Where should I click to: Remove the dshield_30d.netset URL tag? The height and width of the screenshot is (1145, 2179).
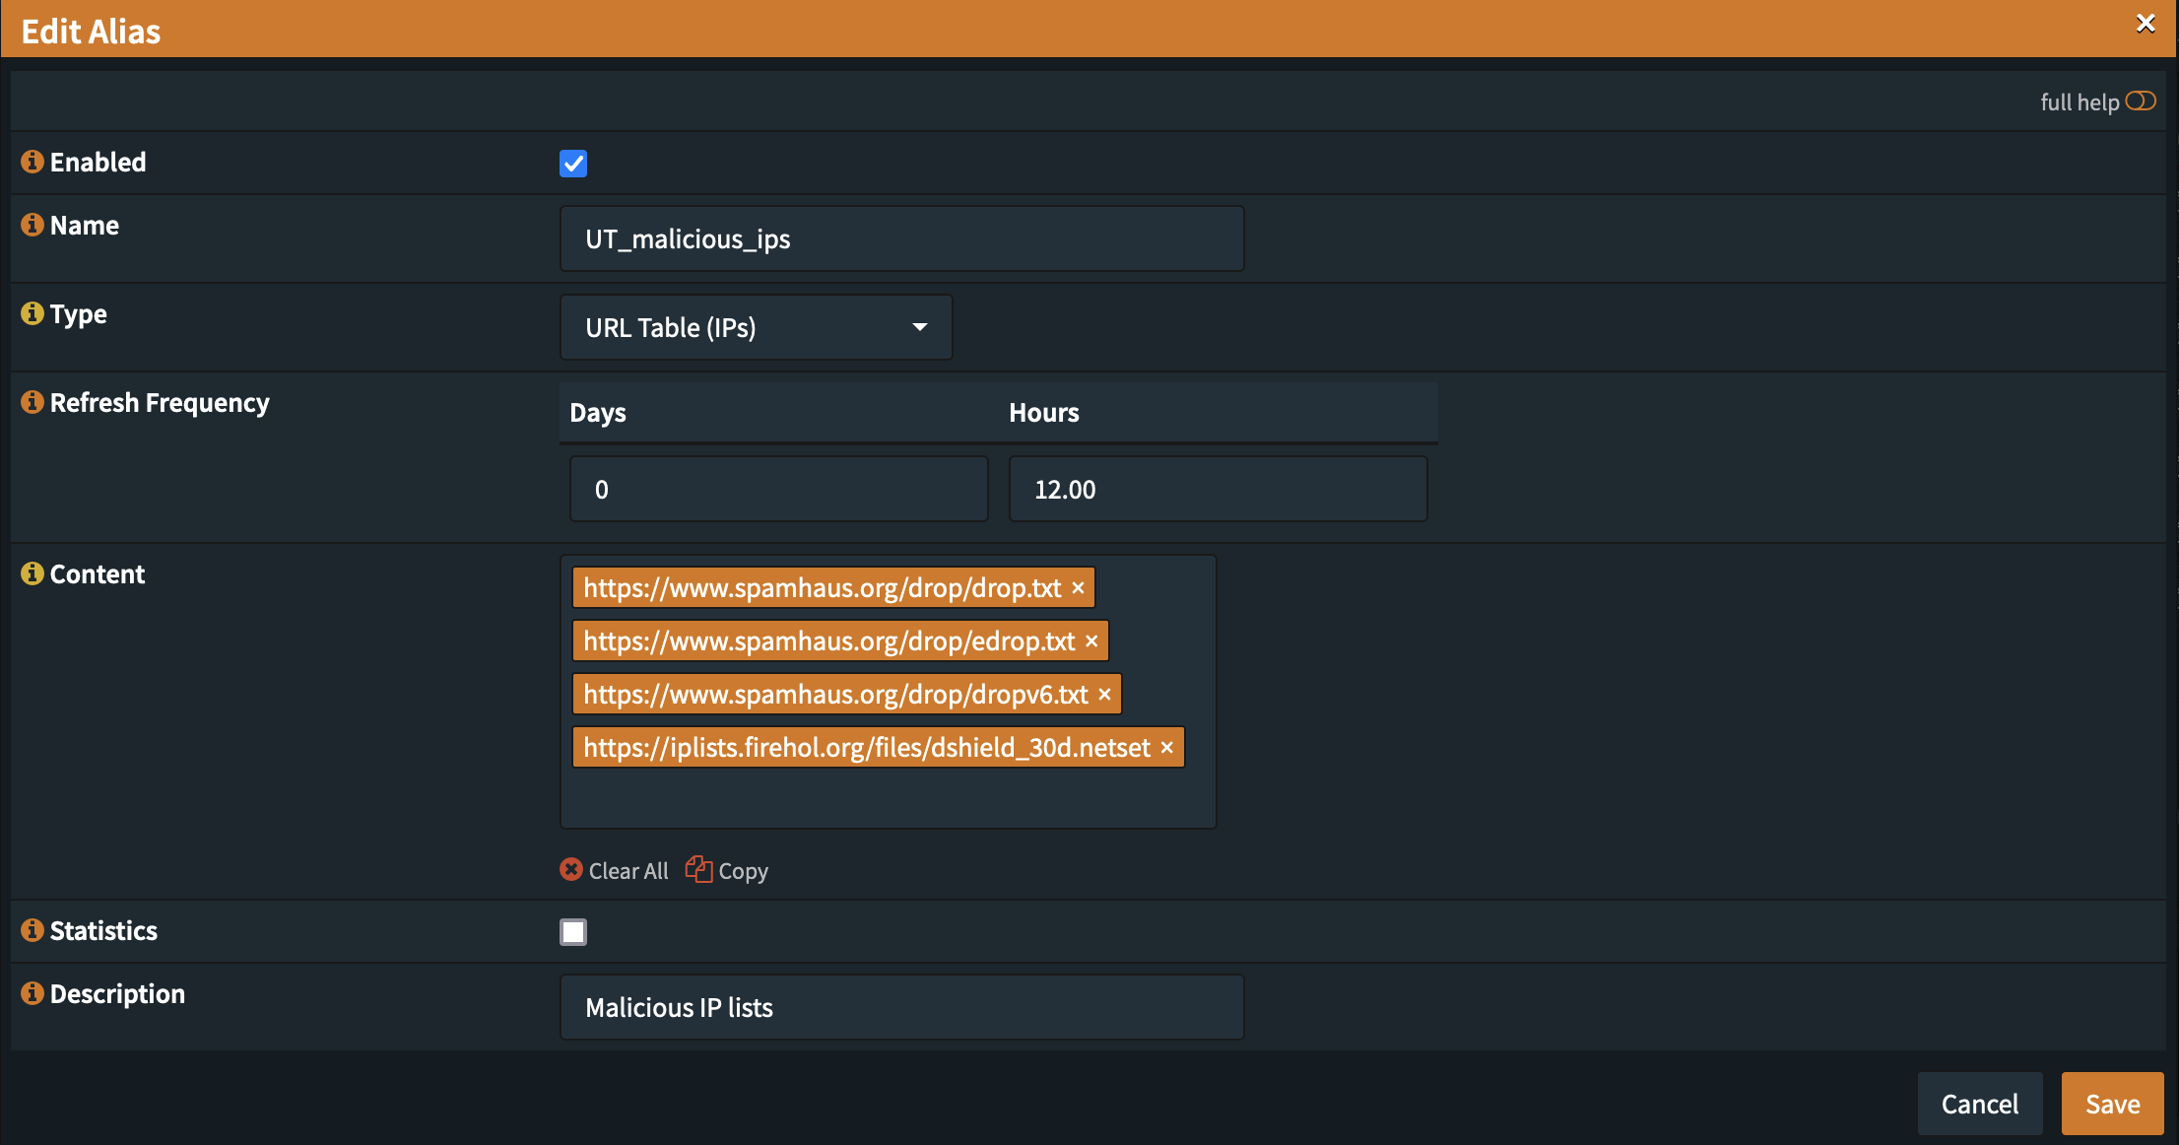(1167, 748)
